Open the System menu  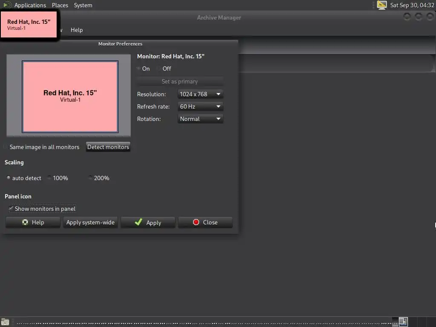pyautogui.click(x=83, y=5)
